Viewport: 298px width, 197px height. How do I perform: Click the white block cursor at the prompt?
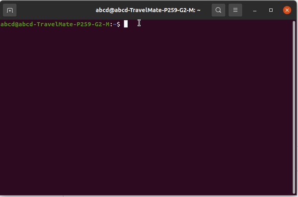pos(126,24)
